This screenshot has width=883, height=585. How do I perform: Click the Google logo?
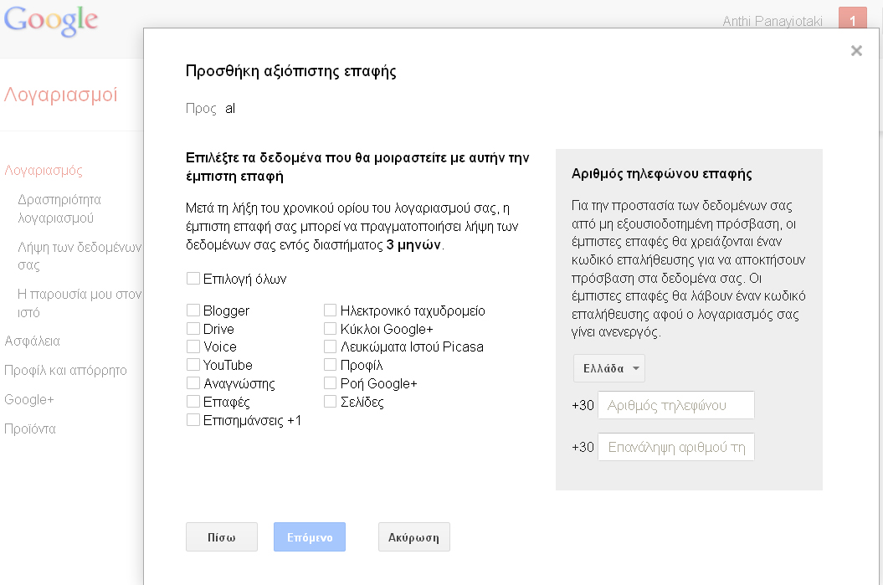[x=51, y=21]
